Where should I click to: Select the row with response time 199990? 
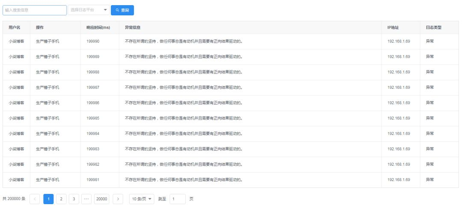231,41
